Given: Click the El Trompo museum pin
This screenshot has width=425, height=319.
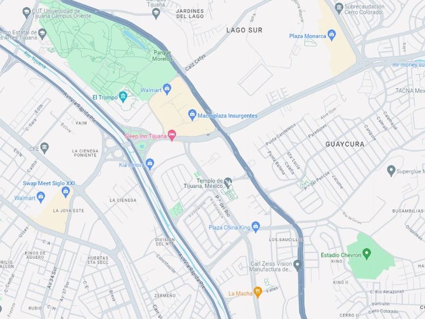Looking at the screenshot, I should (x=123, y=97).
